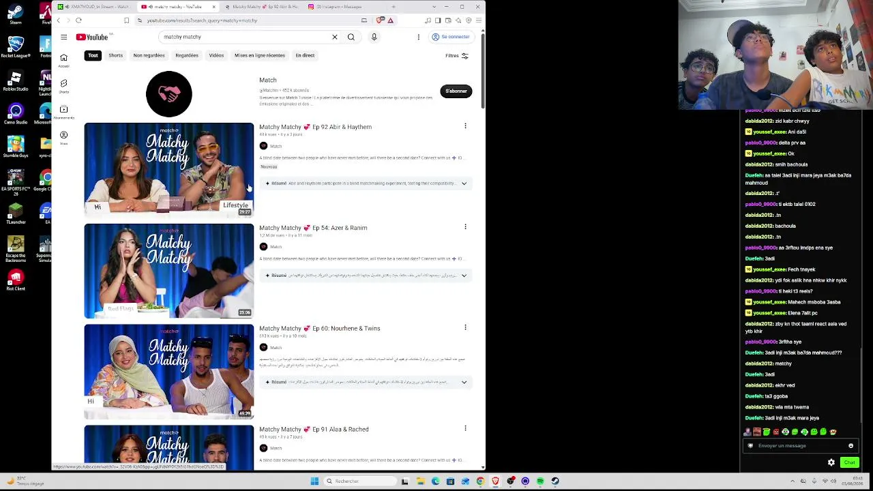Open chat settings gear icon
This screenshot has height=491, width=873.
click(831, 462)
